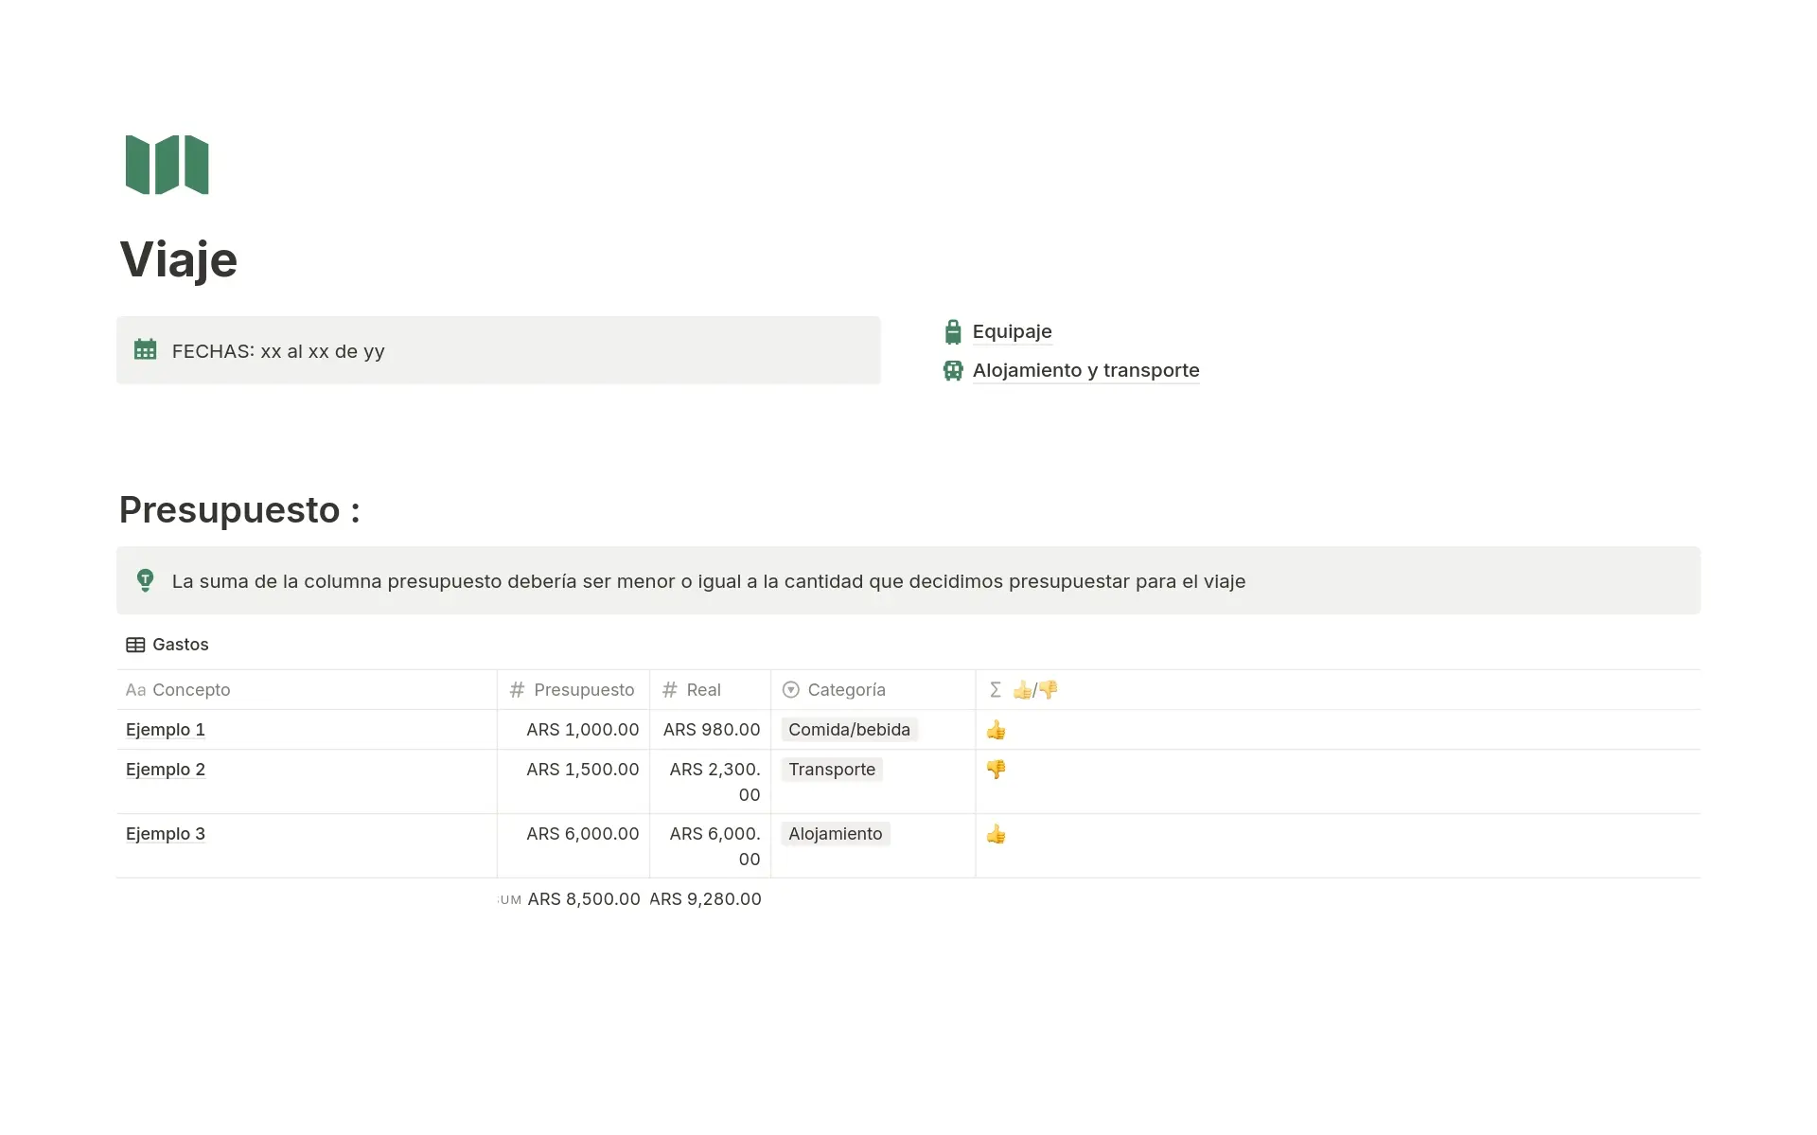The height and width of the screenshot is (1135, 1817).
Task: Click the green map page icon
Action: point(167,165)
